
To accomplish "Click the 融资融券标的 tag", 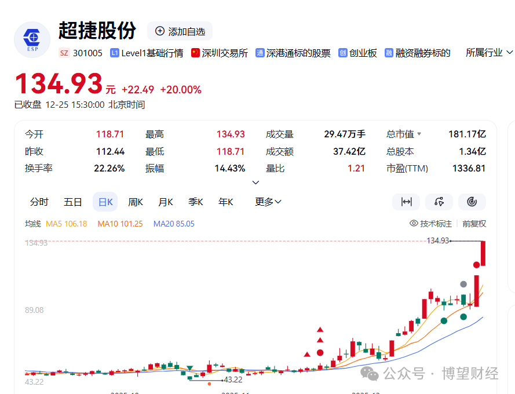I will (x=417, y=53).
